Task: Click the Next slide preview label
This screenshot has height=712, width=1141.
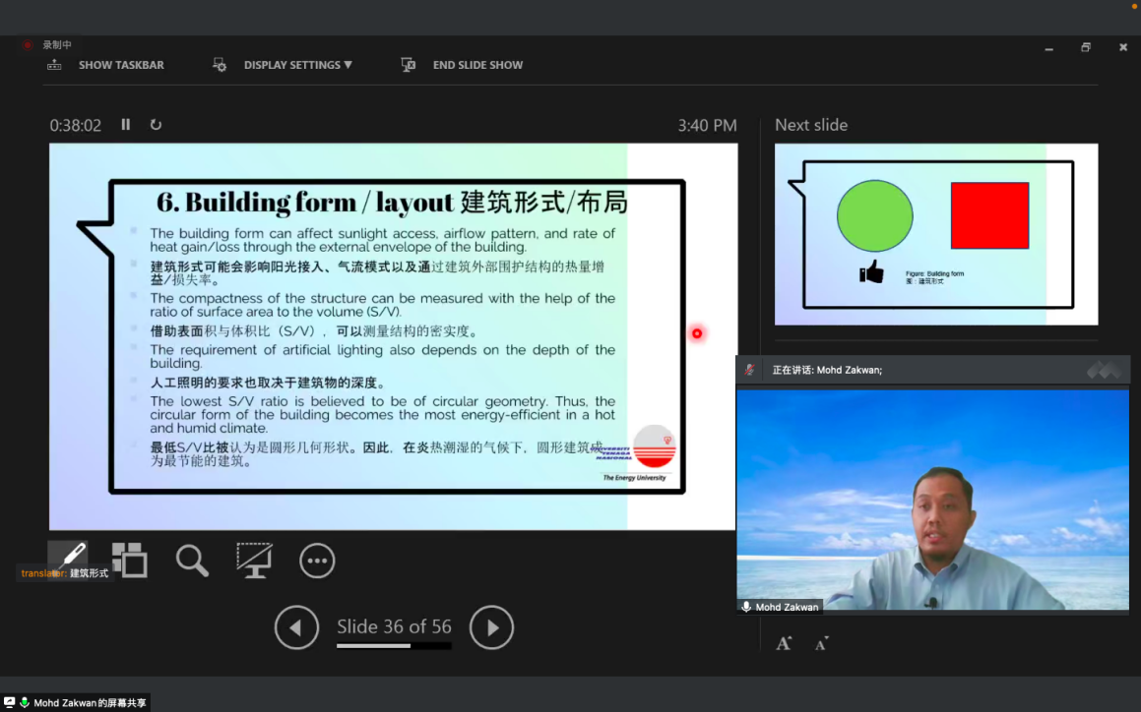Action: 809,125
